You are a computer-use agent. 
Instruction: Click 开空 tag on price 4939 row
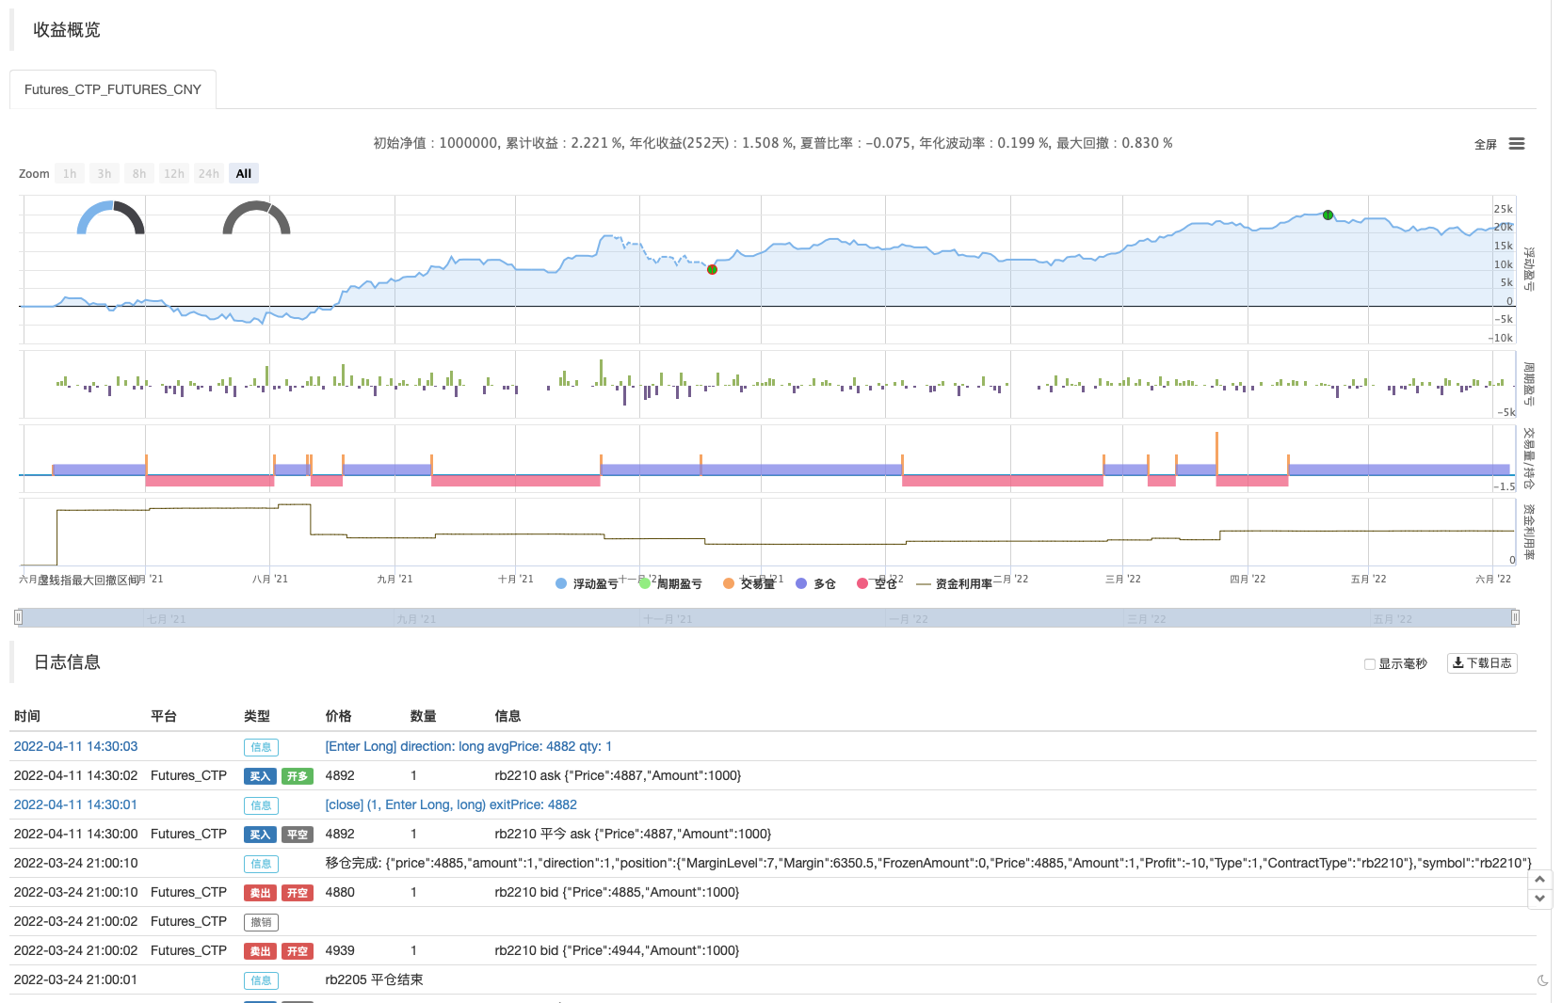coord(298,951)
